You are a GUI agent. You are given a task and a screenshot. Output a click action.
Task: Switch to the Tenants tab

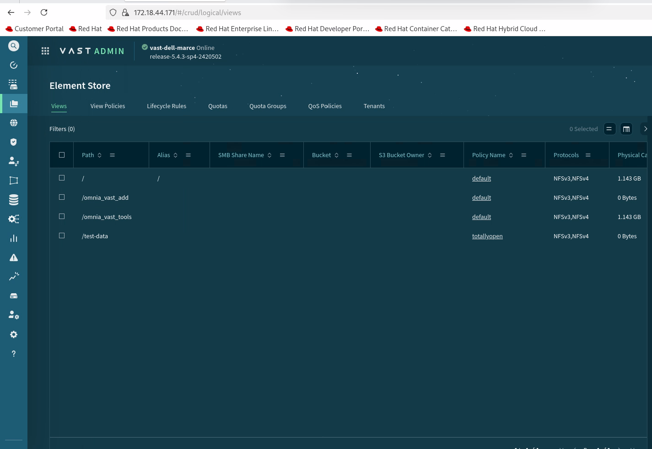[x=374, y=106]
